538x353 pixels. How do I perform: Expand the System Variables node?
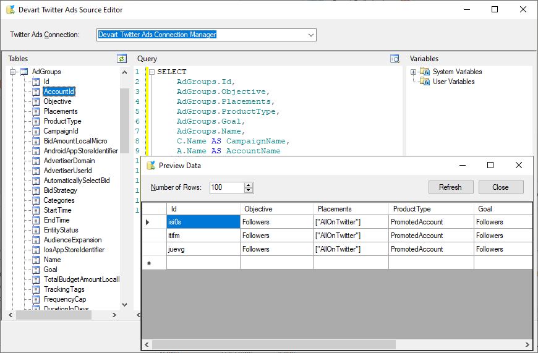coord(414,72)
